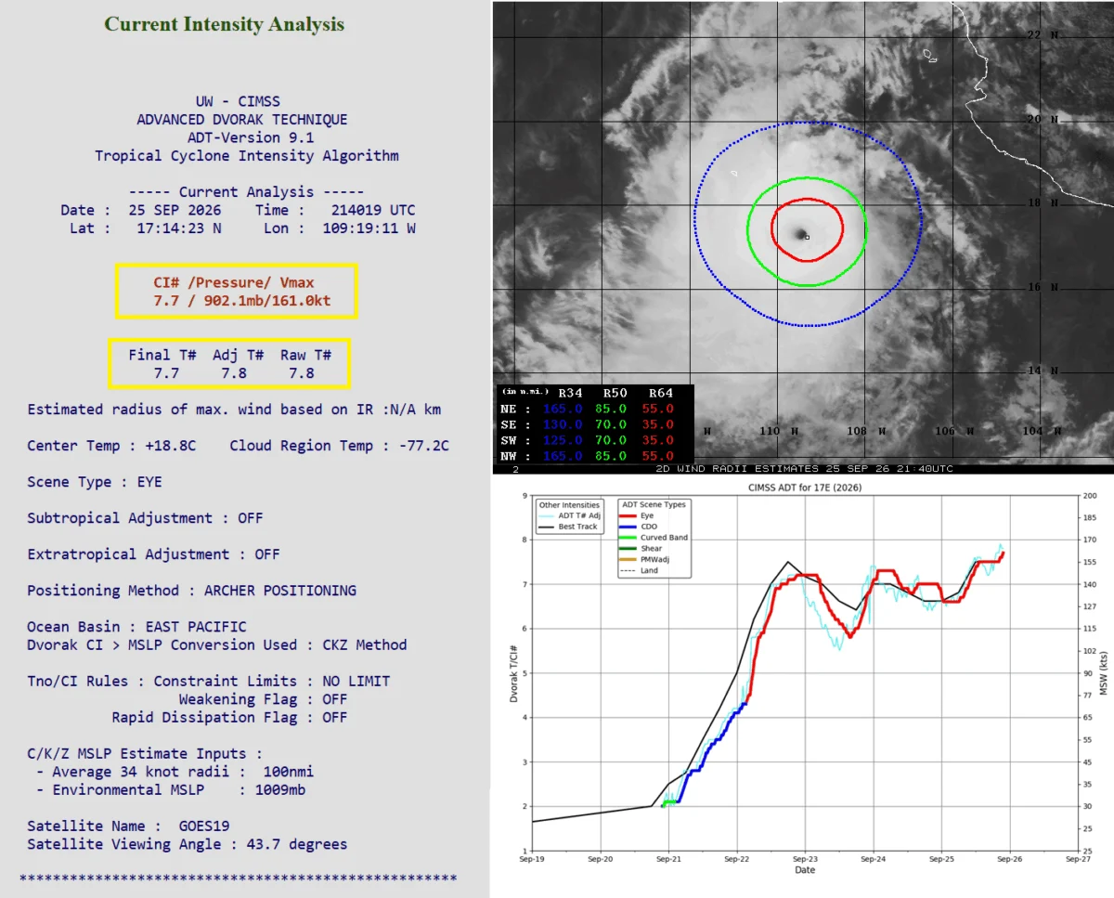Click the "Current Intensity Analysis" heading
This screenshot has height=898, width=1114.
click(x=224, y=24)
